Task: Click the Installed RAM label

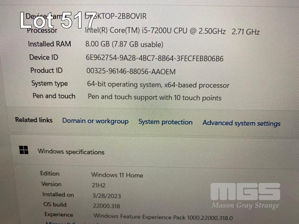Action: point(50,44)
